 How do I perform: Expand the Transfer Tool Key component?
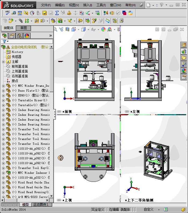(x=3, y=168)
